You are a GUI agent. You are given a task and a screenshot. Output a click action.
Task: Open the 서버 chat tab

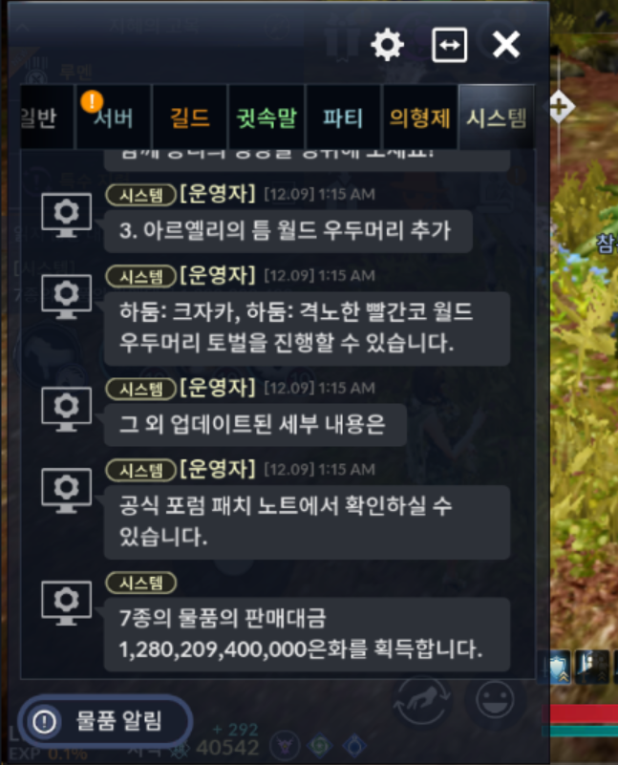click(113, 117)
